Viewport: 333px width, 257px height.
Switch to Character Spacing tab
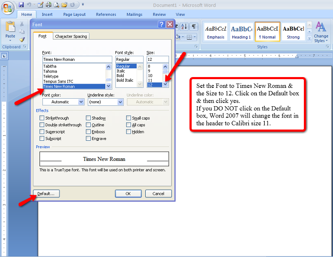[71, 36]
